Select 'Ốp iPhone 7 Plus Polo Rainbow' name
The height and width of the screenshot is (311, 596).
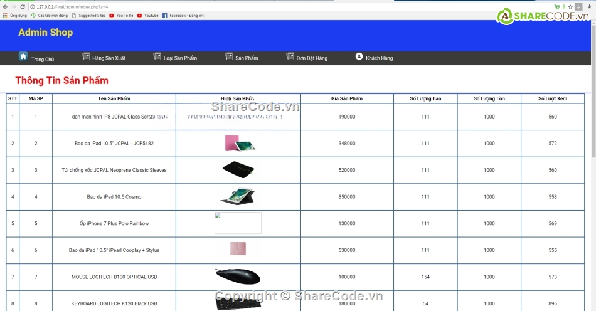tap(114, 223)
